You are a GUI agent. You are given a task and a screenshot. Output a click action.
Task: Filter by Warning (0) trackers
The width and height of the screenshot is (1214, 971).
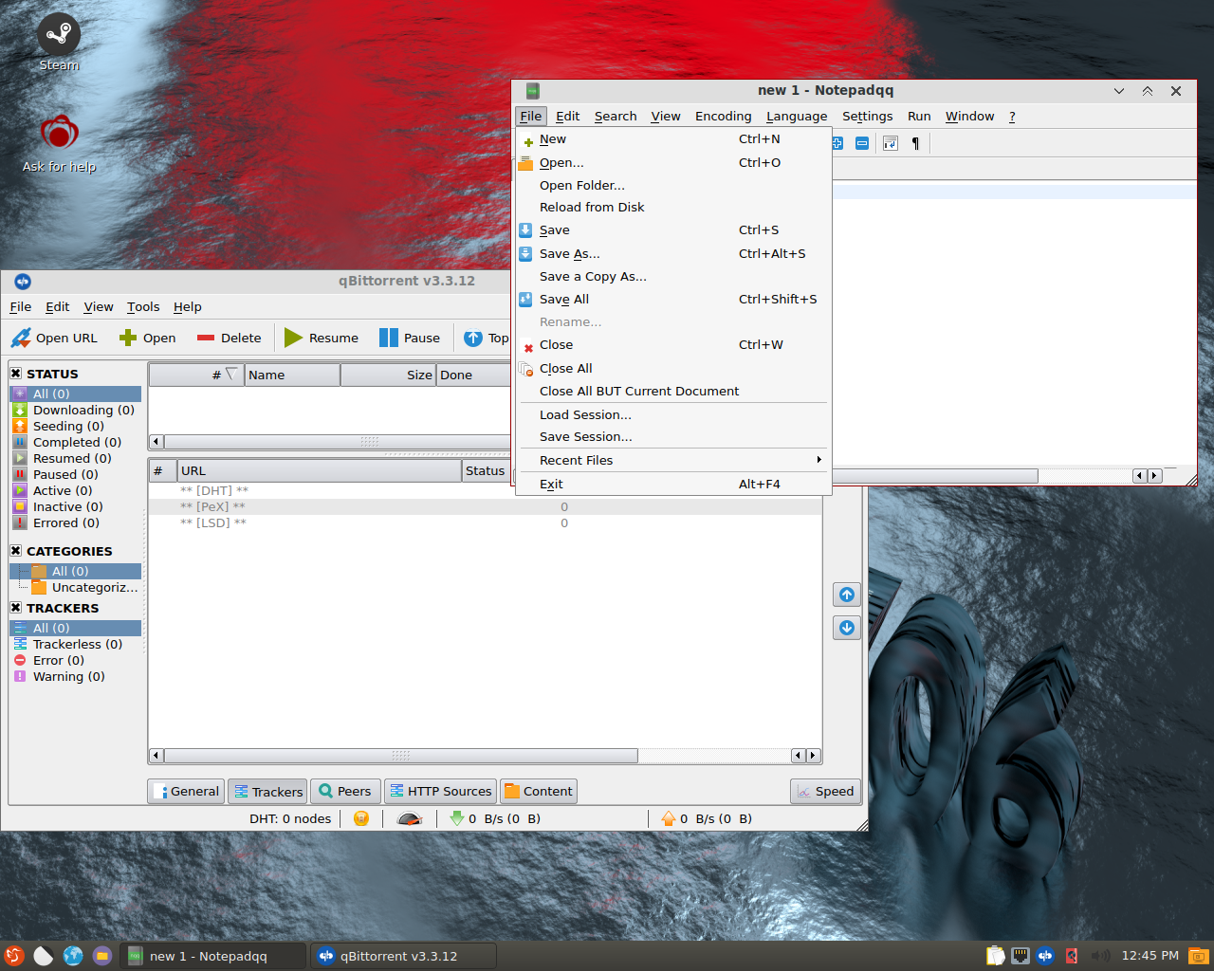click(76, 676)
